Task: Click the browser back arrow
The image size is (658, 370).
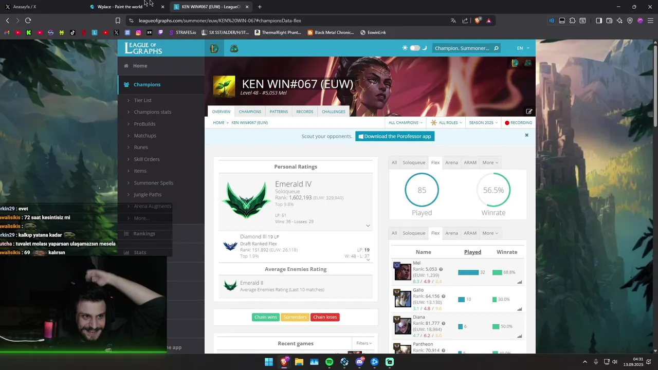Action: 7,21
